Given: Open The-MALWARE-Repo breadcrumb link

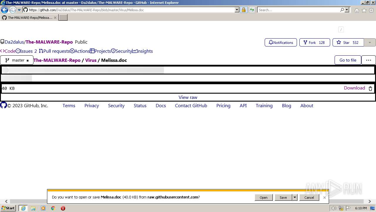Looking at the screenshot, I should point(57,60).
